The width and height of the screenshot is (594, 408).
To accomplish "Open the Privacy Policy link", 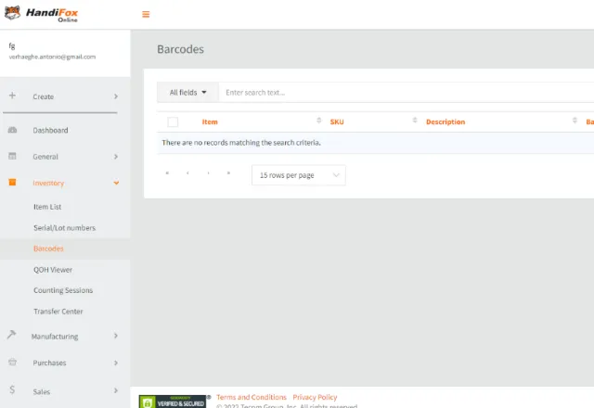I will [x=315, y=397].
